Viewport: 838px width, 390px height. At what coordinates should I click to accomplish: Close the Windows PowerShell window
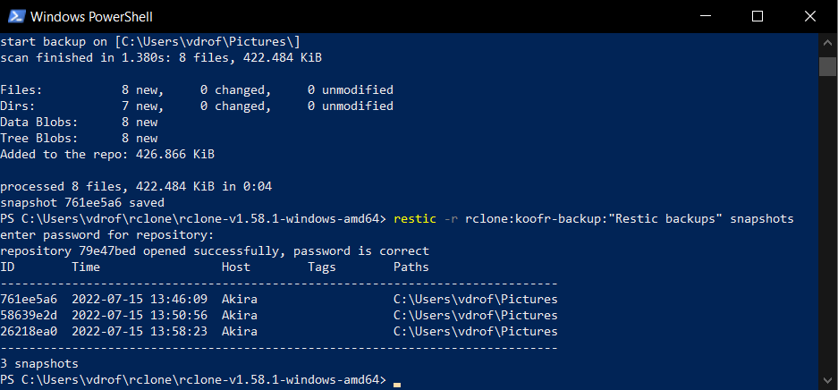(809, 17)
